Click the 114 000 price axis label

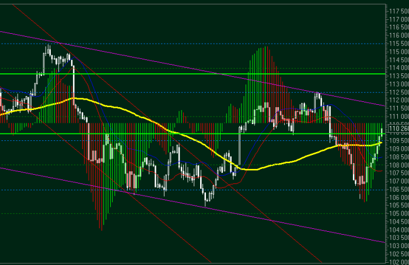pos(399,68)
